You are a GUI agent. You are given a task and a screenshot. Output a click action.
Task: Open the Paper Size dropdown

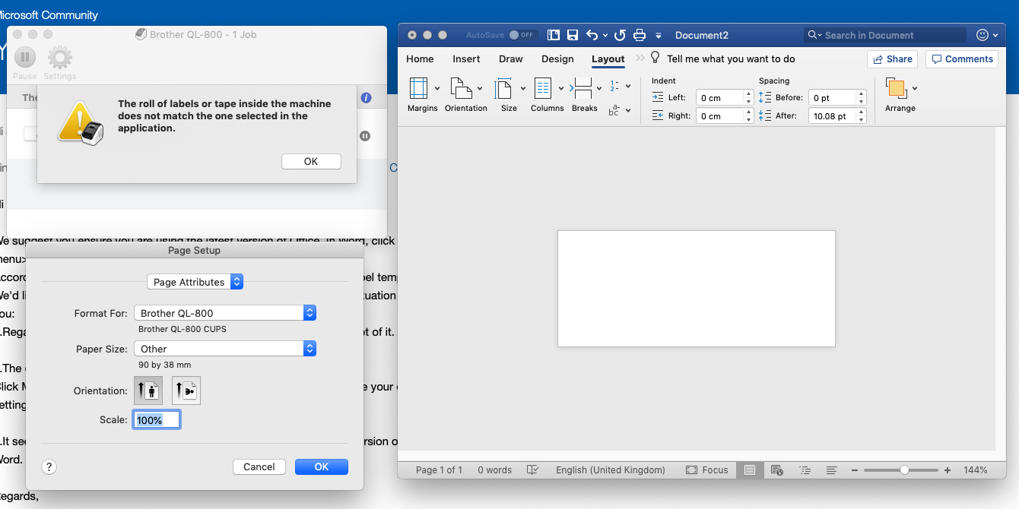coord(225,349)
